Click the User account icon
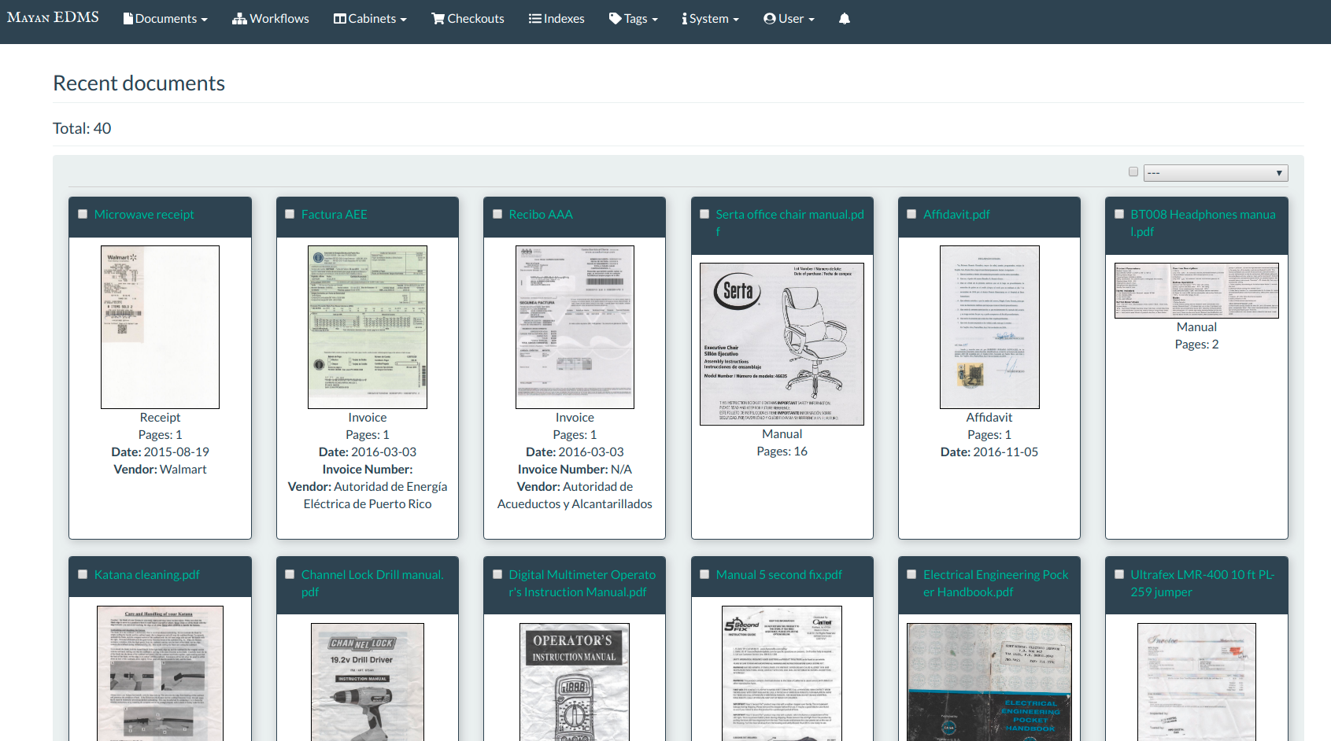This screenshot has width=1331, height=741. point(767,18)
